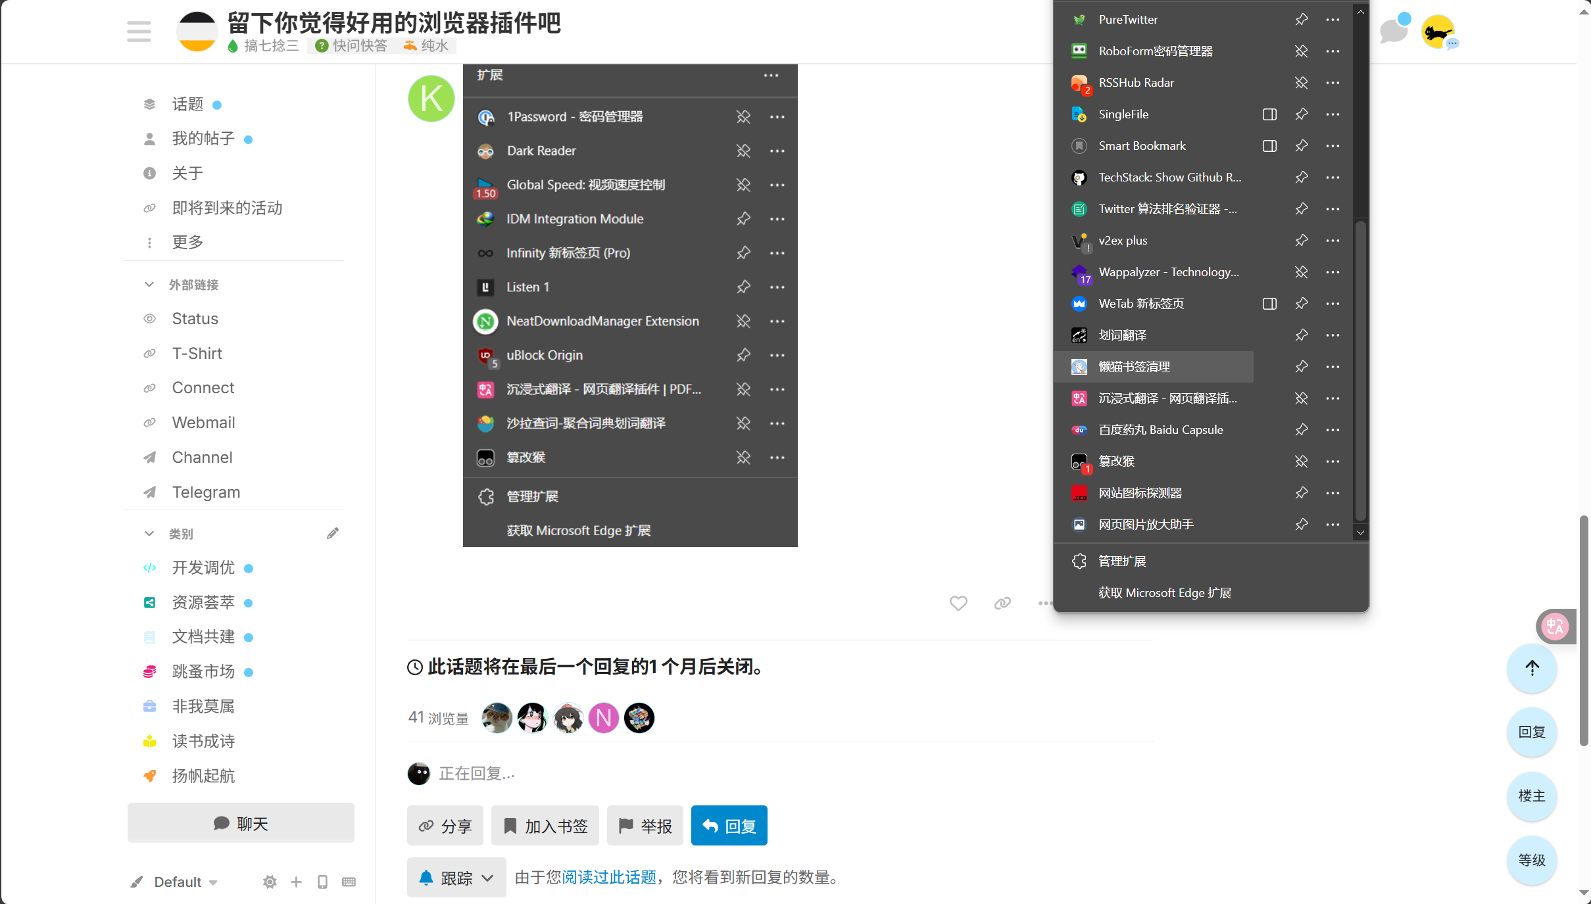Pin 网页图片放大助手 to toolbar
Image resolution: width=1591 pixels, height=904 pixels.
1301,525
